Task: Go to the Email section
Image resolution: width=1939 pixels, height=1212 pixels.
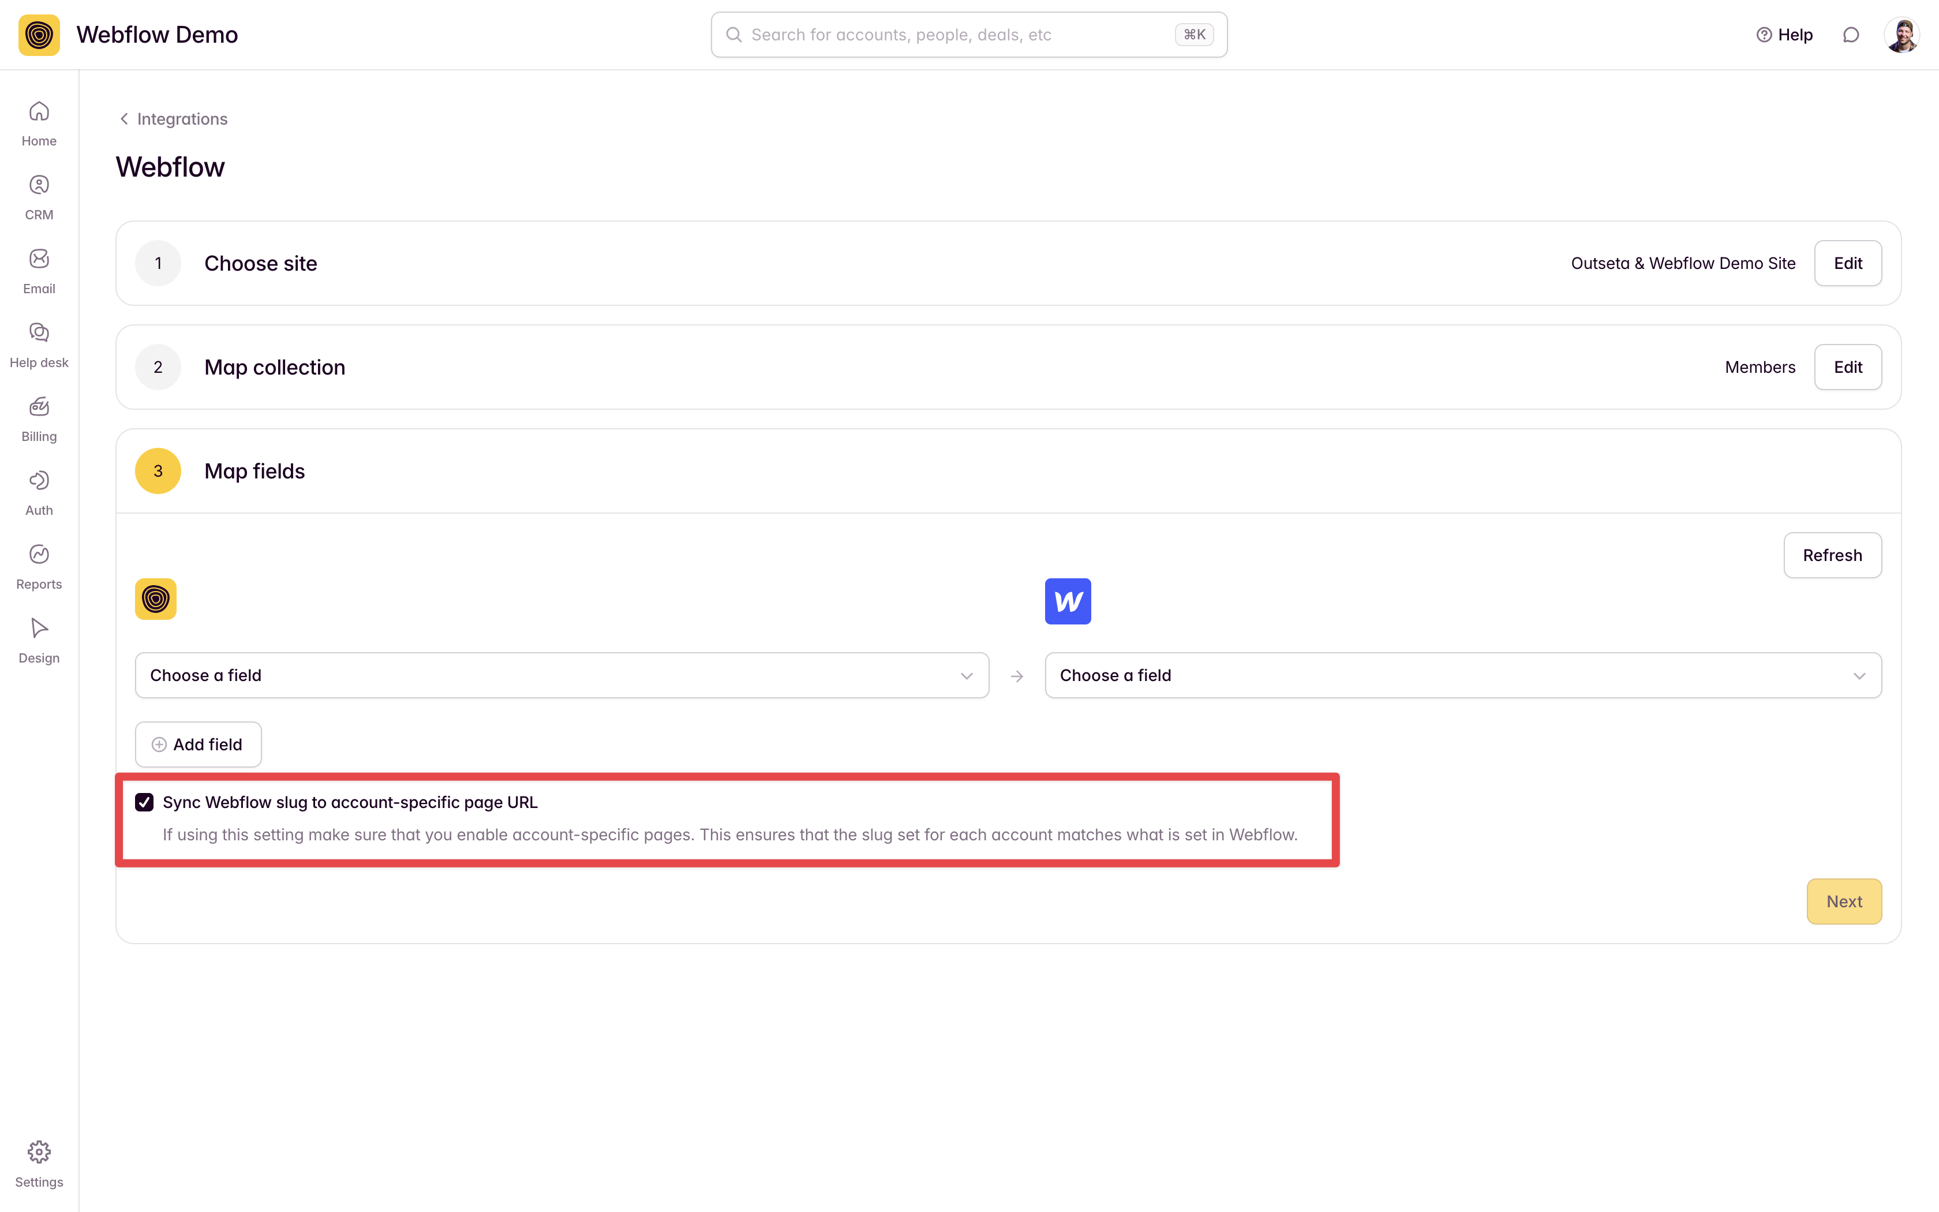Action: click(39, 272)
